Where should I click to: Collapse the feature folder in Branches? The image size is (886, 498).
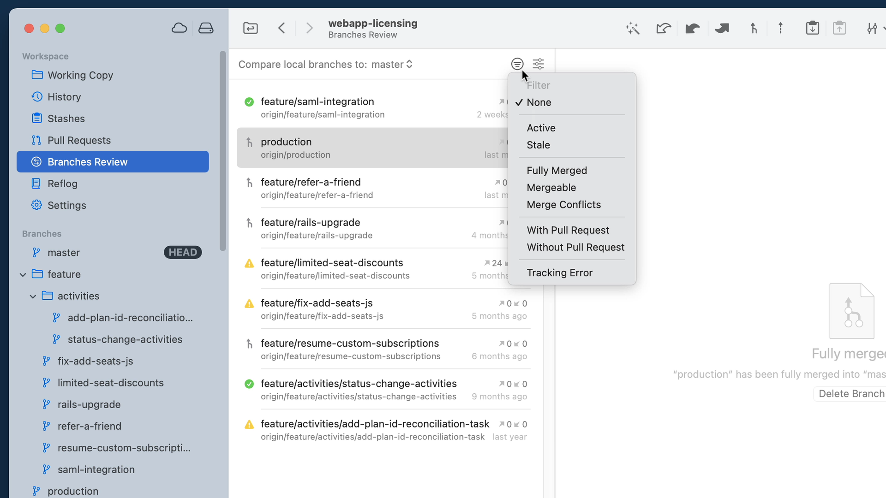click(23, 275)
